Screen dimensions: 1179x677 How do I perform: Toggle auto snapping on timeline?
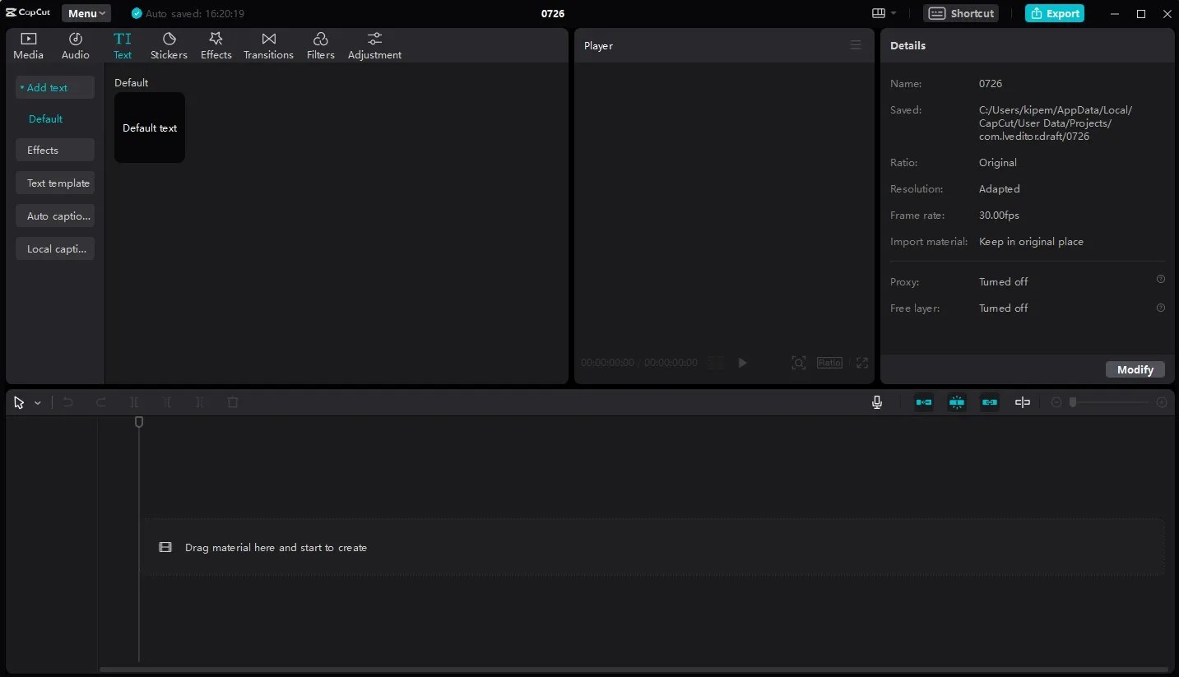957,402
